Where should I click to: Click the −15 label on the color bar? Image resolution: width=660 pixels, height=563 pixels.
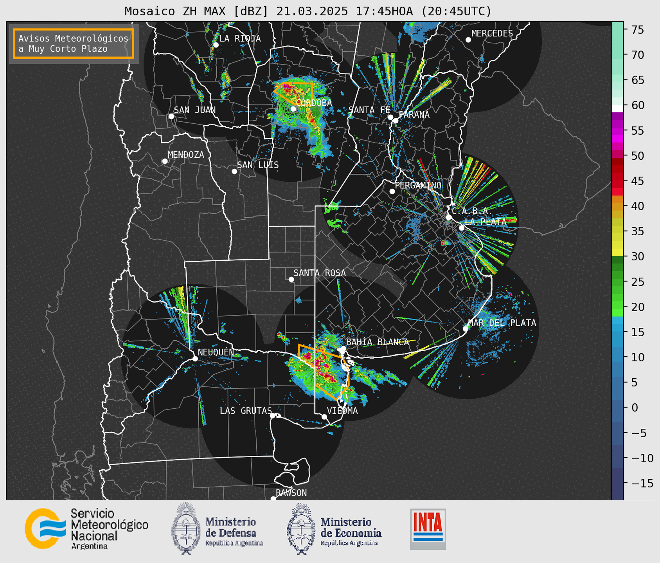(x=642, y=483)
